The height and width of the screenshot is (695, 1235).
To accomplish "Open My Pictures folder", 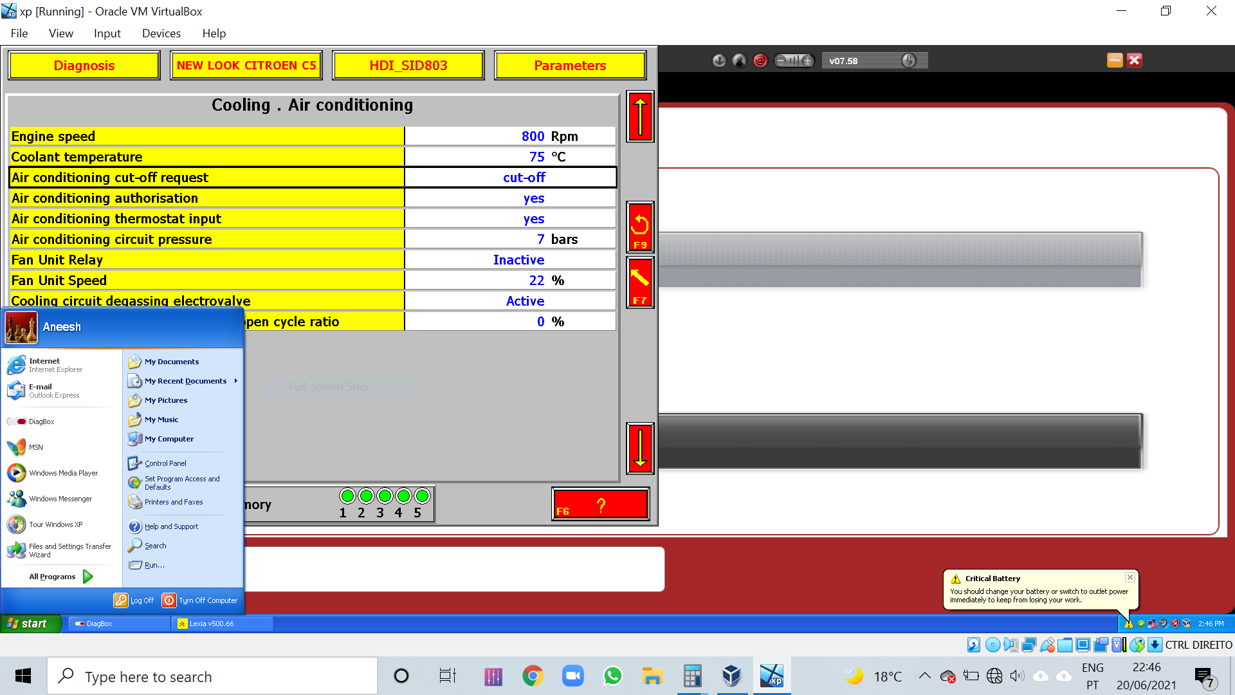I will coord(183,400).
